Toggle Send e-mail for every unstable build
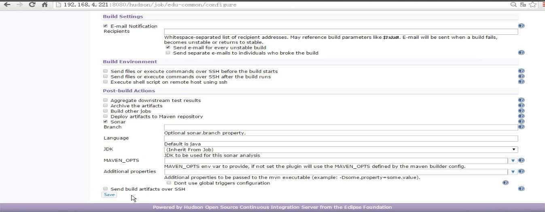545x212 pixels. pyautogui.click(x=168, y=47)
